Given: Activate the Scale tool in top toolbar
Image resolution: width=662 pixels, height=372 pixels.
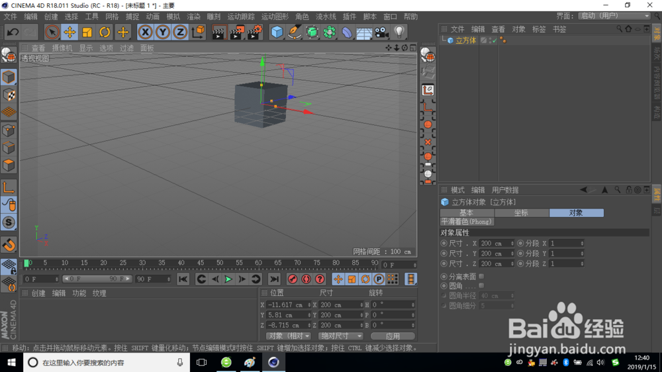Looking at the screenshot, I should click(x=87, y=32).
